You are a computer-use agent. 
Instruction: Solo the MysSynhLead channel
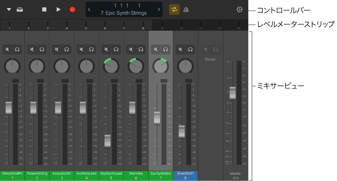(116, 49)
